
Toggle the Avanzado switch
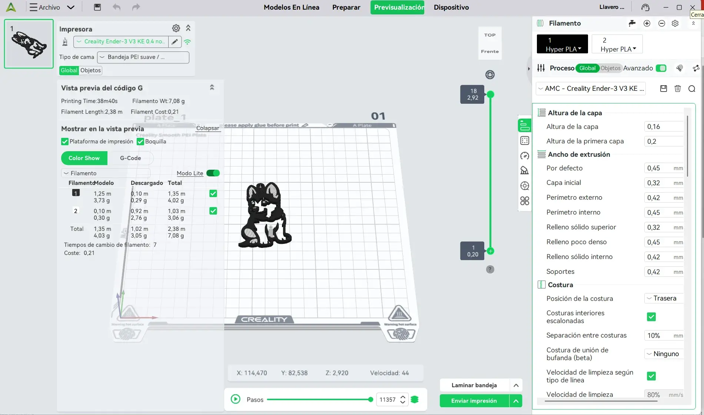(661, 68)
